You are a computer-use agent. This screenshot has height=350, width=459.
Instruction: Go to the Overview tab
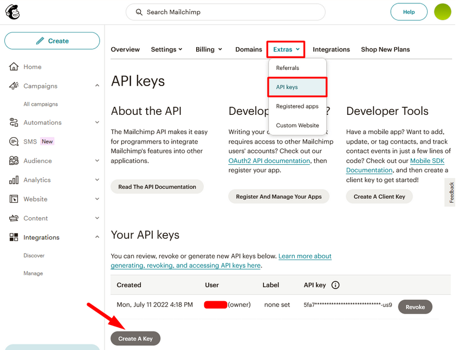tap(125, 49)
